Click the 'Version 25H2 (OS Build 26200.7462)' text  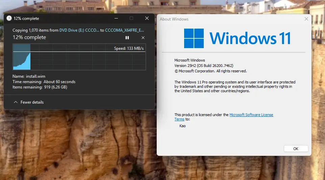click(204, 66)
